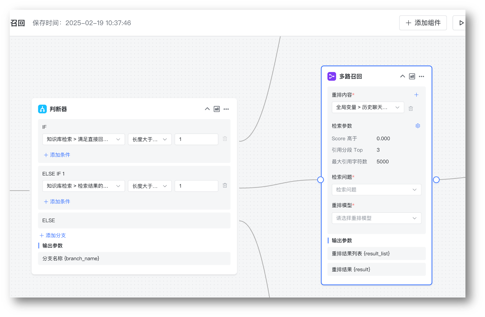Screen dimensions: 485x317
Task: Collapse the 多路召回 node with chevron
Action: pos(402,76)
